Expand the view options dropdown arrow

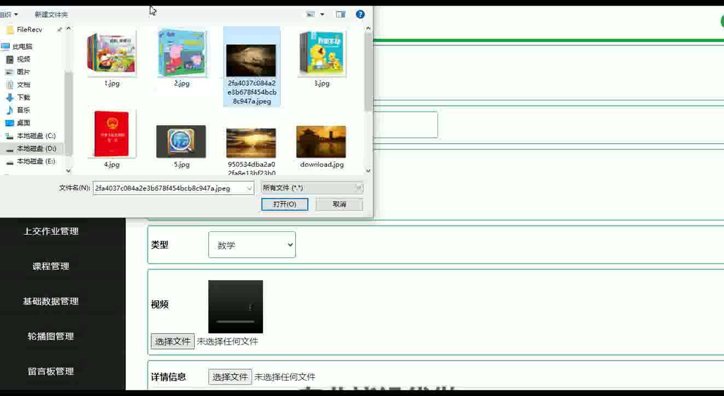pyautogui.click(x=322, y=14)
